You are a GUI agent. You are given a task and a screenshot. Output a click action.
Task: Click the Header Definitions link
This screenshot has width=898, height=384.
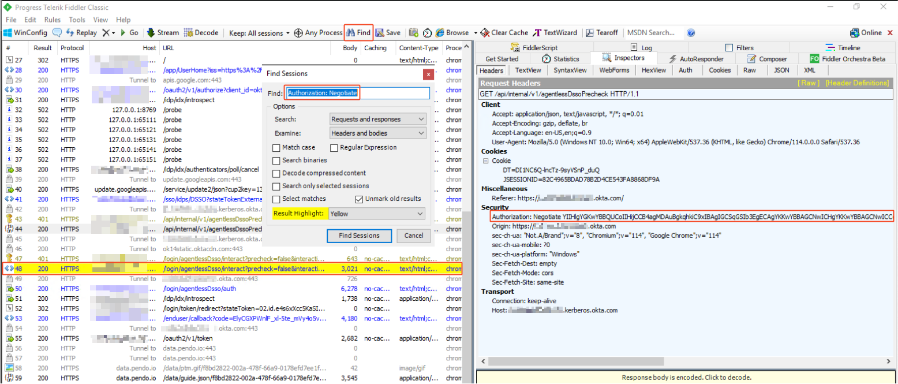coord(857,83)
